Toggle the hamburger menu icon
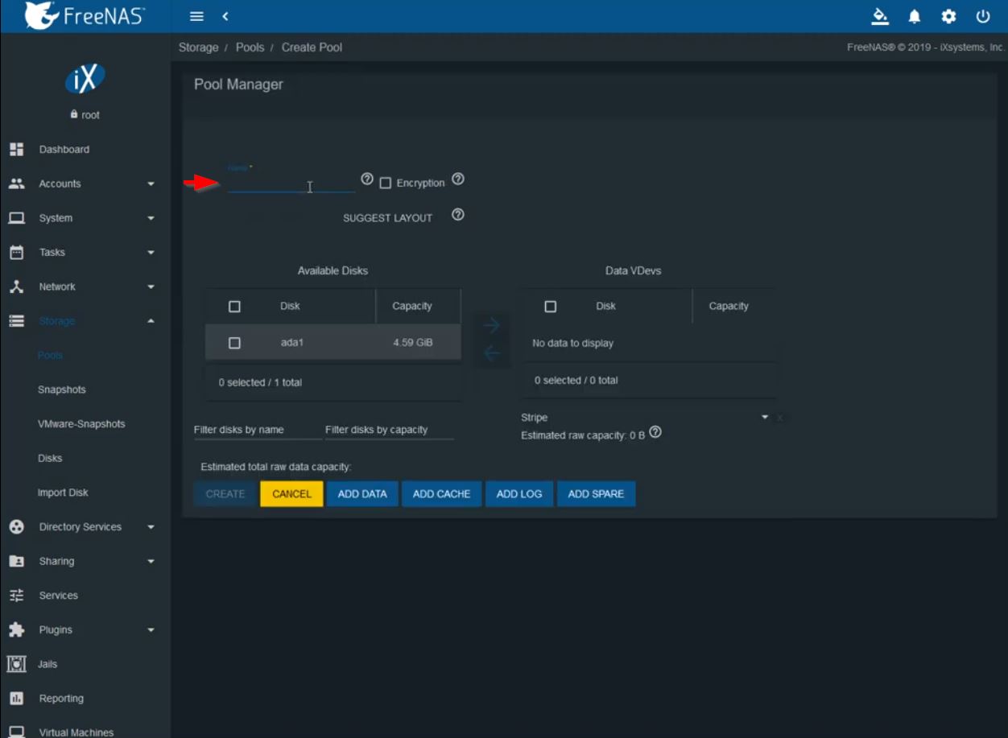This screenshot has height=738, width=1008. (x=196, y=16)
